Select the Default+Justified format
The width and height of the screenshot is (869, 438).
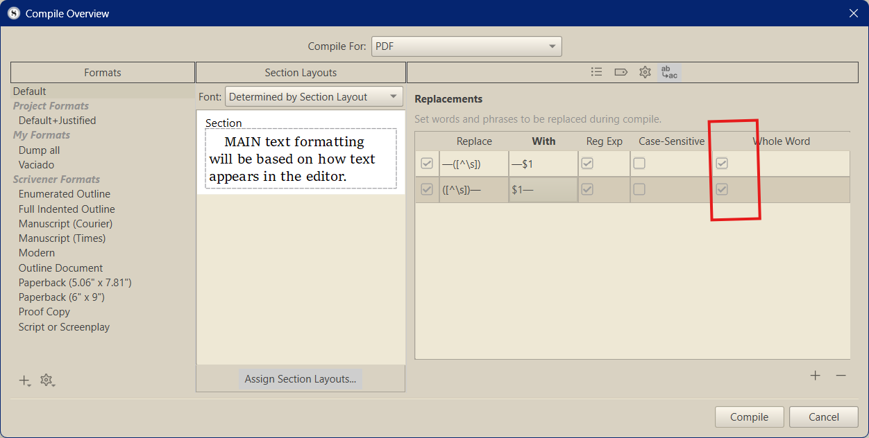coord(57,120)
